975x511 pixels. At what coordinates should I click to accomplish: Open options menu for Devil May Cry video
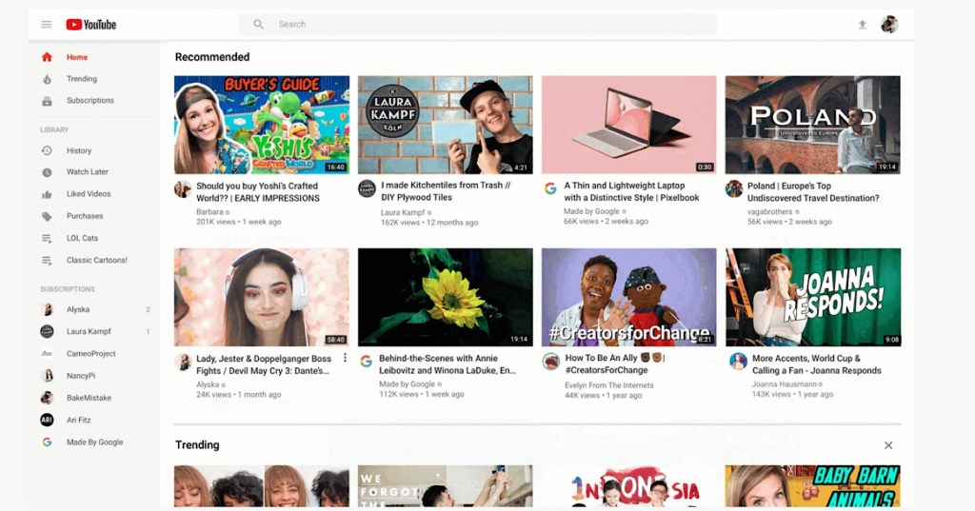click(x=344, y=359)
